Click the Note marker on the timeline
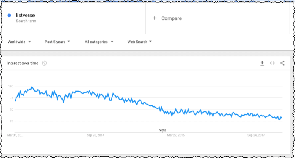The height and width of the screenshot is (158, 295). [x=162, y=130]
